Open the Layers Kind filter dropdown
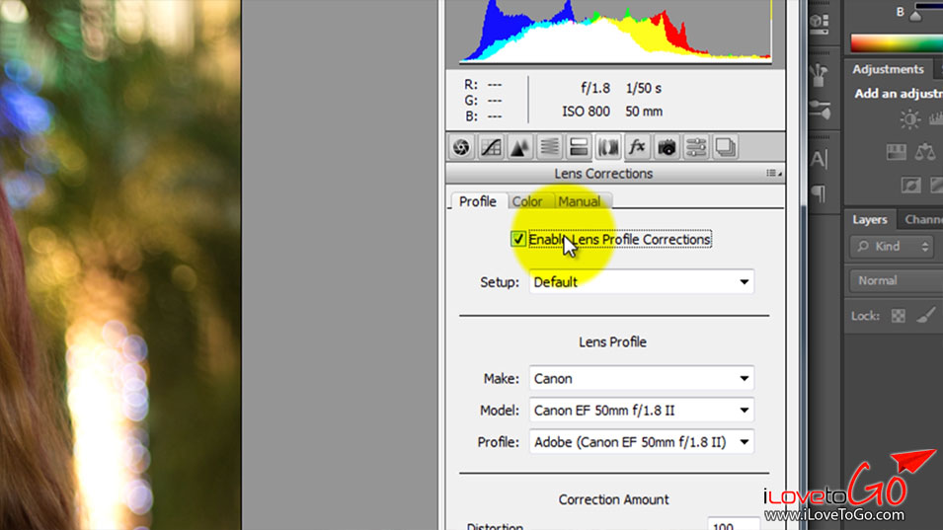This screenshot has width=943, height=530. (x=892, y=247)
